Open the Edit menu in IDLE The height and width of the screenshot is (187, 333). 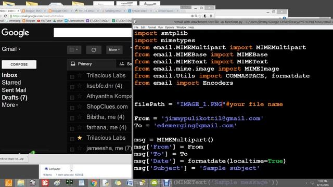143,28
